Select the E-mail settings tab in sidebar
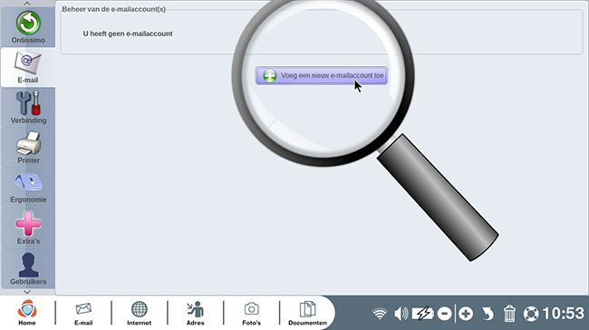The image size is (589, 330). click(x=28, y=68)
